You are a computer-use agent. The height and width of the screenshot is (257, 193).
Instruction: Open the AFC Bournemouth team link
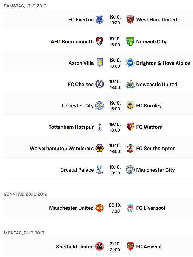[72, 42]
